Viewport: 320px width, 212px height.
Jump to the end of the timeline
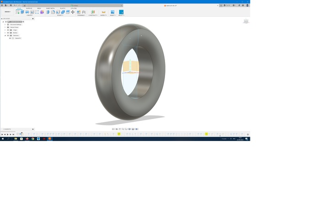click(13, 134)
